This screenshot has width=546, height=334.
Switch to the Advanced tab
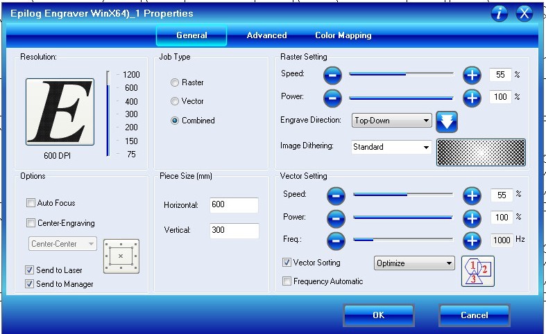pos(266,35)
